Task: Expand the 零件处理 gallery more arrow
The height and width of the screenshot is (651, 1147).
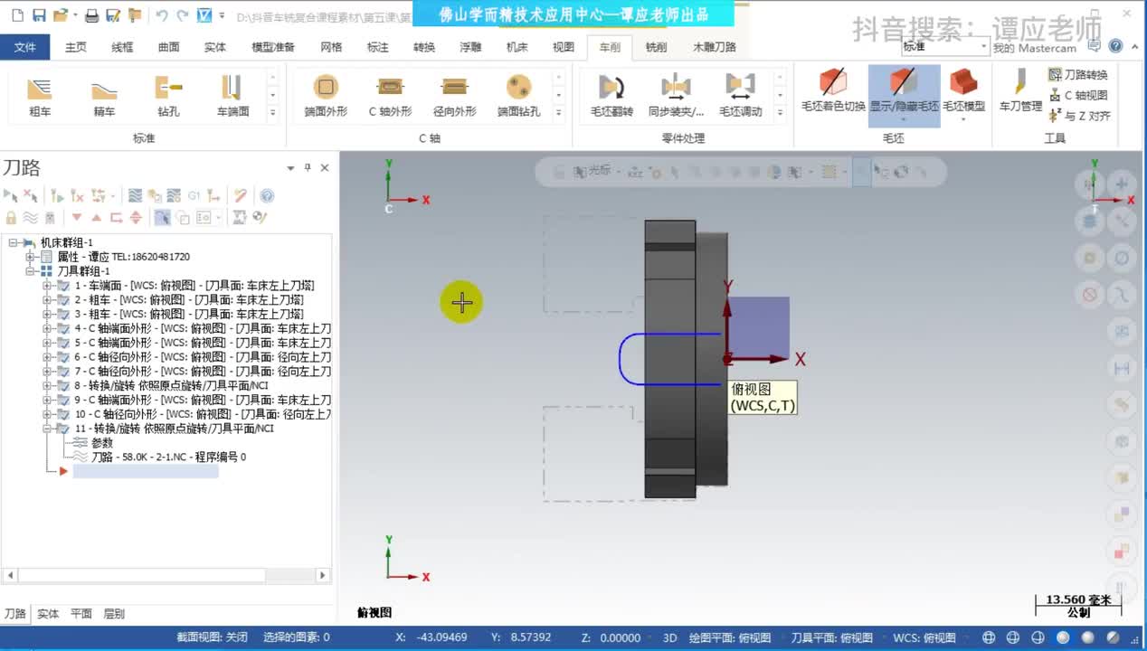Action: click(x=782, y=113)
